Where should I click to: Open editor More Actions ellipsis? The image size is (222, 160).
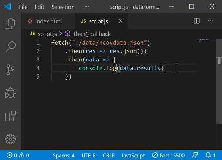(211, 21)
